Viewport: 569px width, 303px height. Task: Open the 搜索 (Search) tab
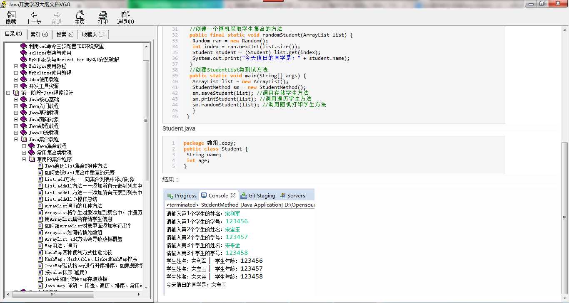point(65,34)
